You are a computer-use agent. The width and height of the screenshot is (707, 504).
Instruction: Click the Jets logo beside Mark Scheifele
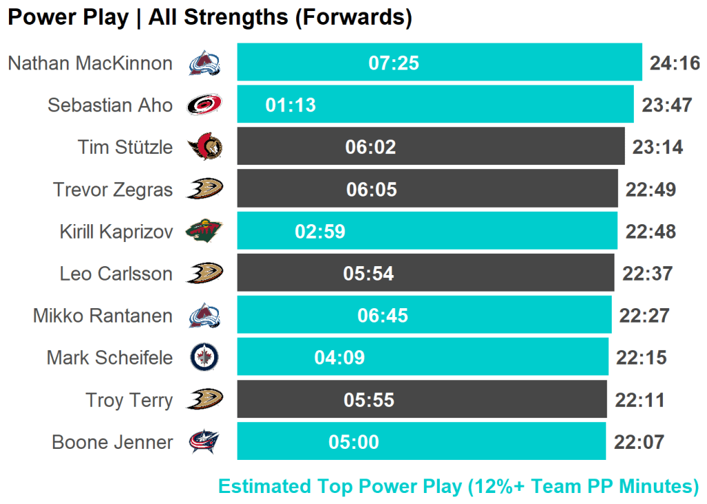click(204, 357)
